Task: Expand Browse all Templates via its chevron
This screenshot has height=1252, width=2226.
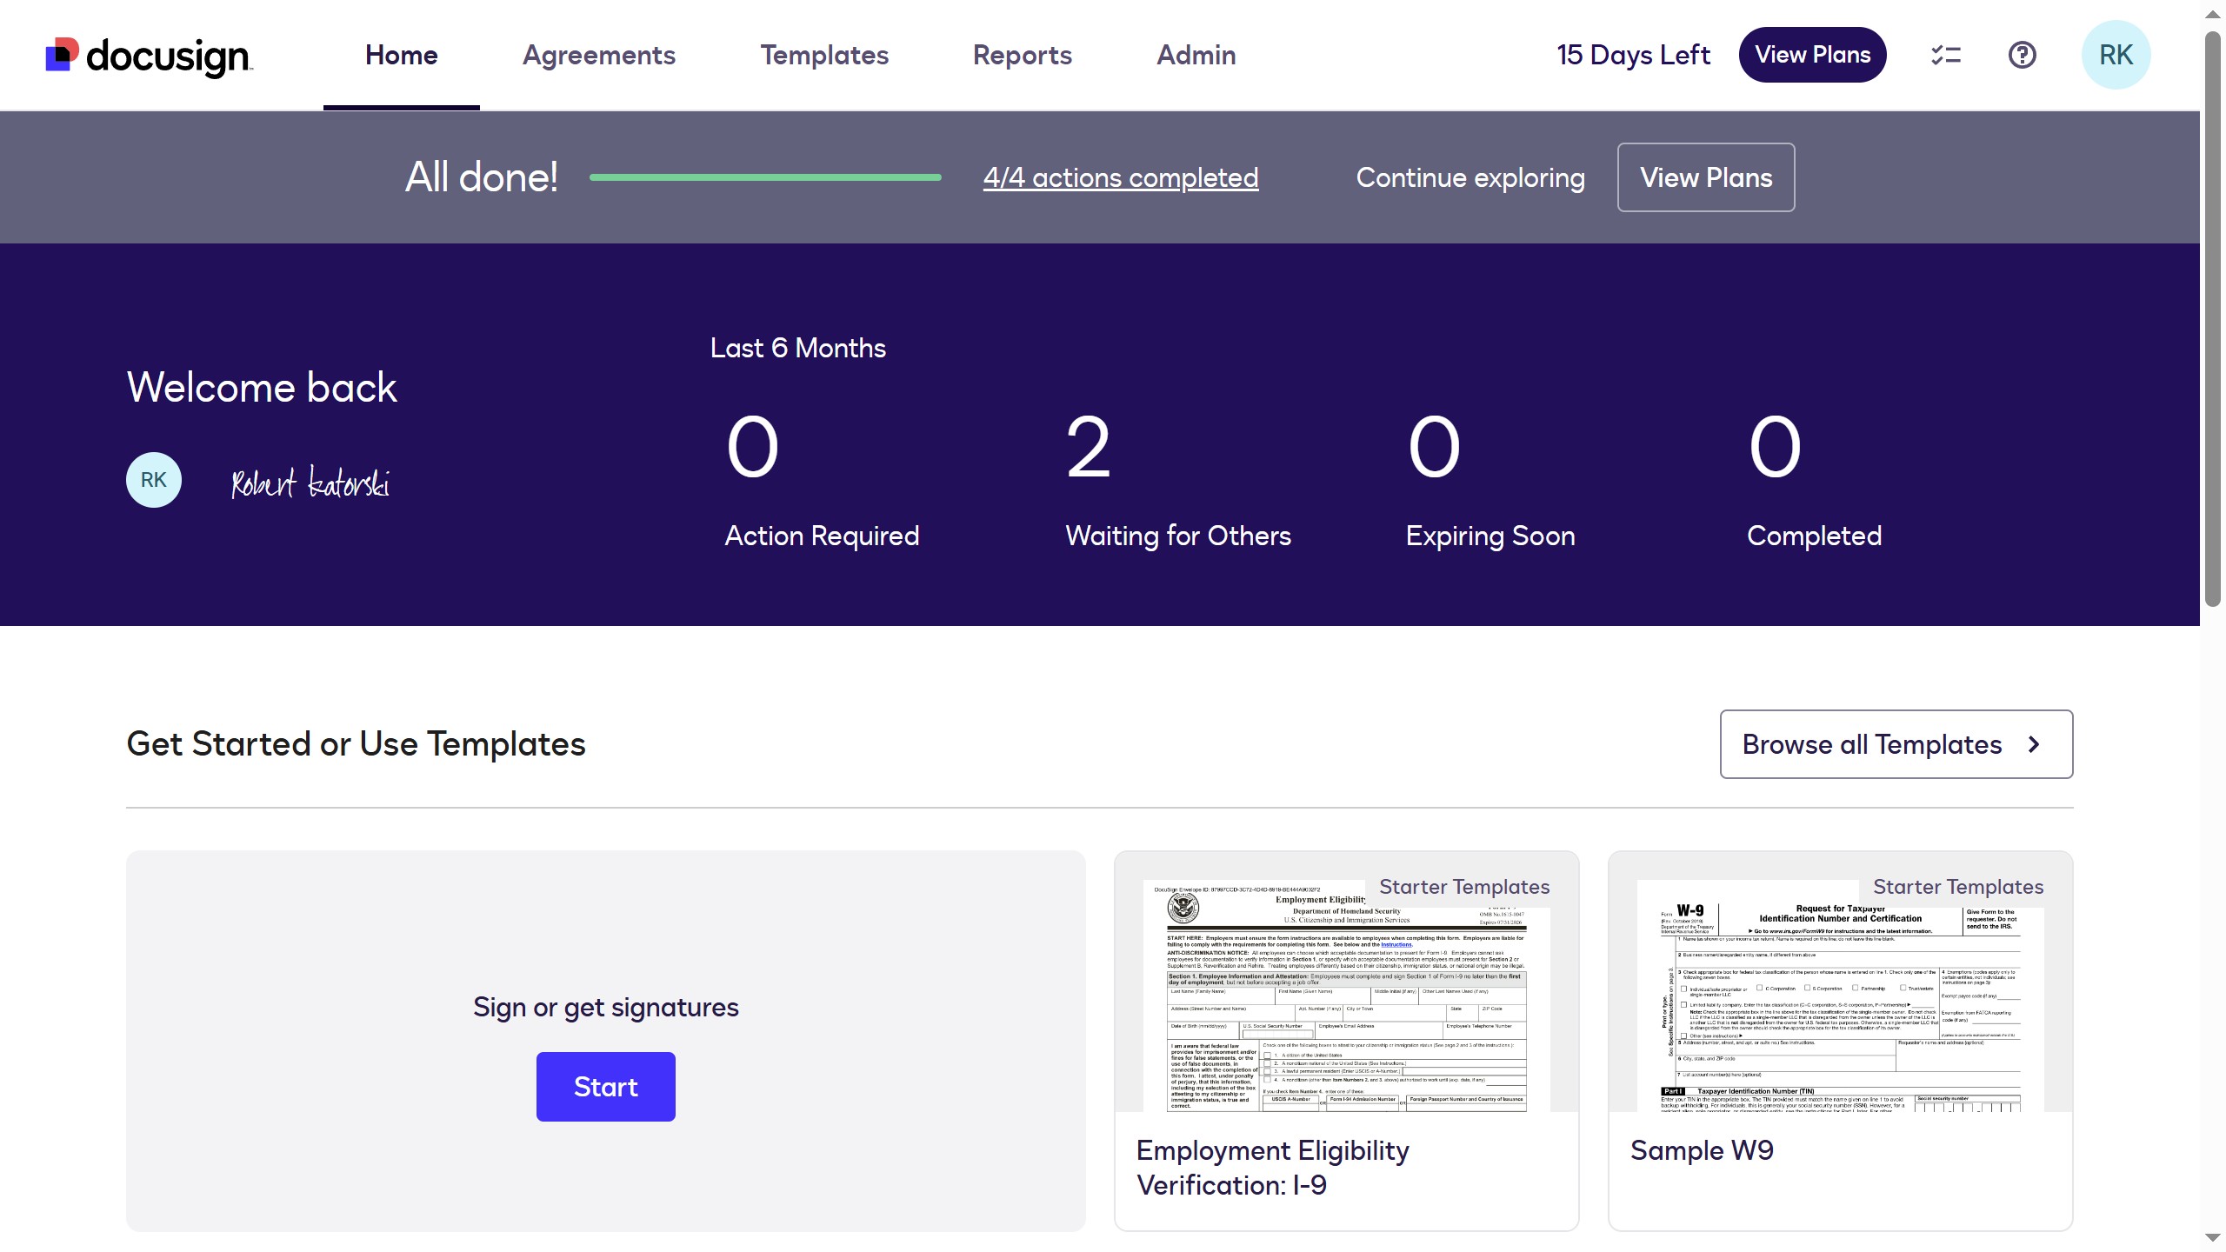Action: pos(2034,744)
